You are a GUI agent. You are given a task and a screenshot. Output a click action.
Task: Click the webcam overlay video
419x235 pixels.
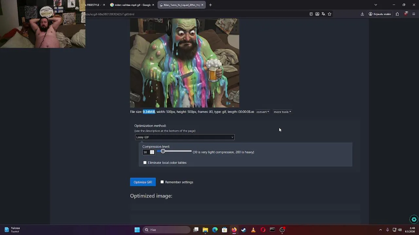[43, 24]
